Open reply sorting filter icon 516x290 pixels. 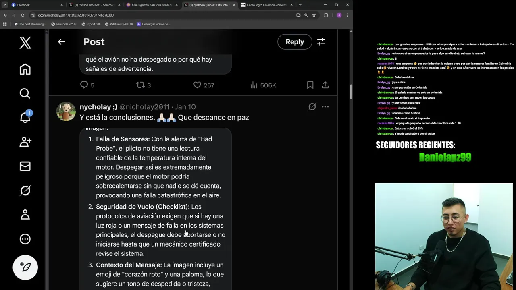point(321,42)
